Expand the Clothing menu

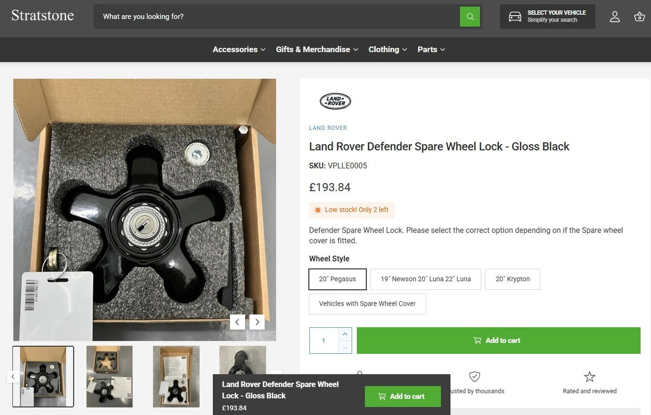pyautogui.click(x=388, y=49)
